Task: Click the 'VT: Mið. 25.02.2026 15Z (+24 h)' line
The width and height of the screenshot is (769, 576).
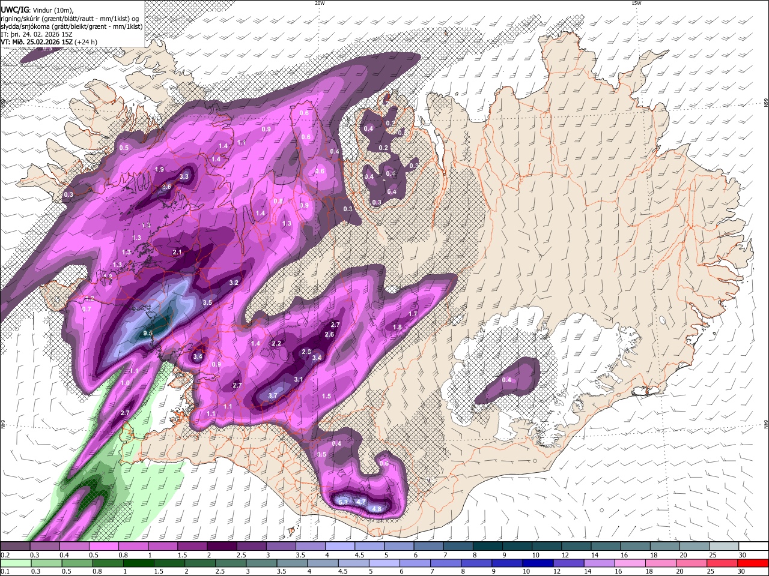Action: click(49, 42)
